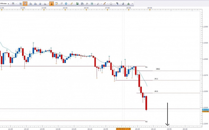
Task: Click the X 2 horizontal line label
Action: [156, 91]
